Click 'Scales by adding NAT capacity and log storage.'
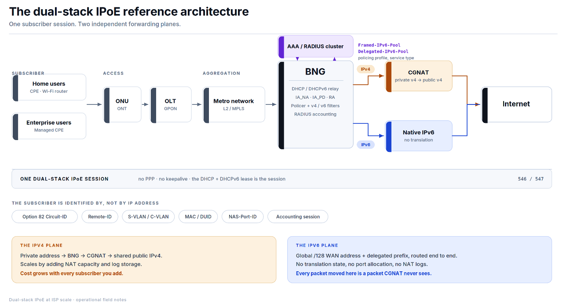Viewport: 563px width, 306px height. point(81,264)
